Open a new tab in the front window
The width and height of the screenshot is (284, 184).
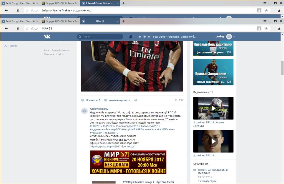[123, 21]
